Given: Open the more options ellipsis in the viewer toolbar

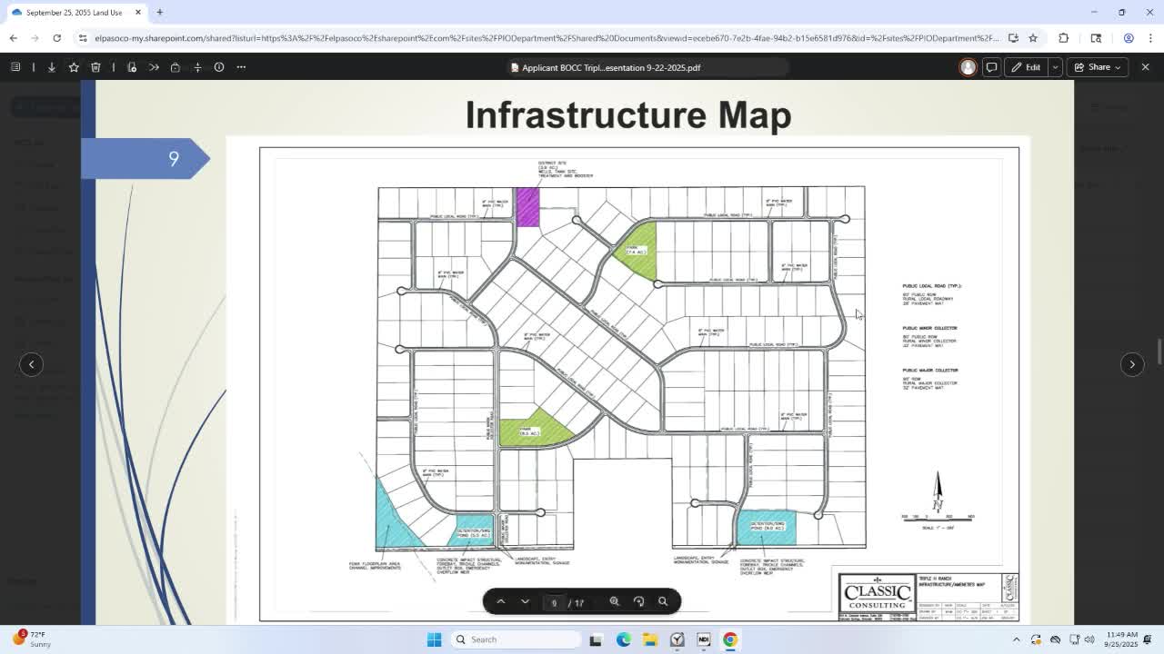Looking at the screenshot, I should [241, 67].
